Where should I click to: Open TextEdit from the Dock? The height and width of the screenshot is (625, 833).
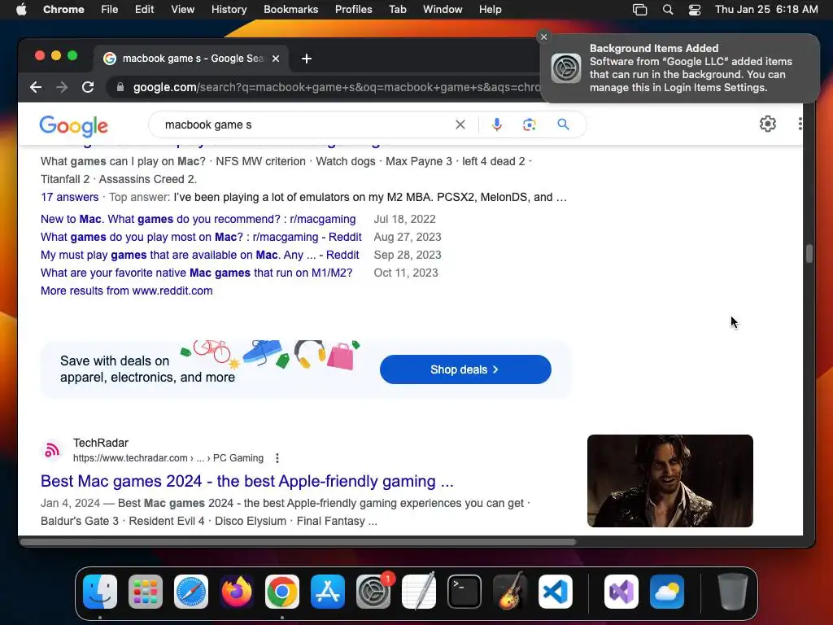point(419,592)
